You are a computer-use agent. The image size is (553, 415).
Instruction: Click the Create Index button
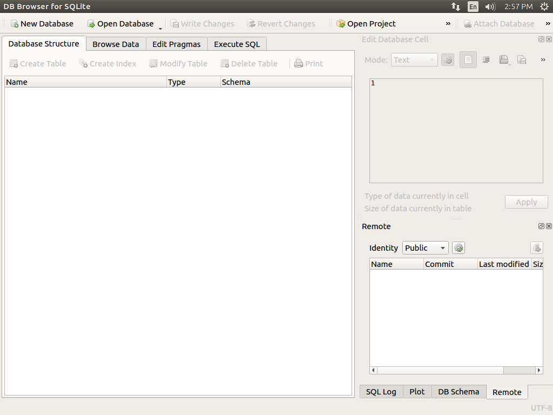(107, 64)
